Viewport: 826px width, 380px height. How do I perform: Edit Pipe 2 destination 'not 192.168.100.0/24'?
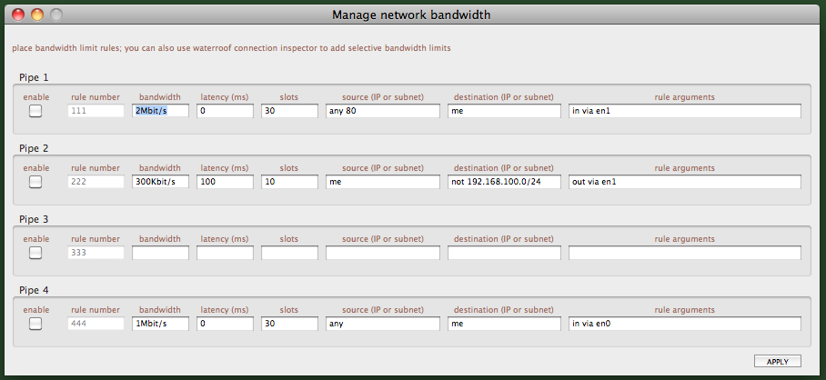coord(504,182)
